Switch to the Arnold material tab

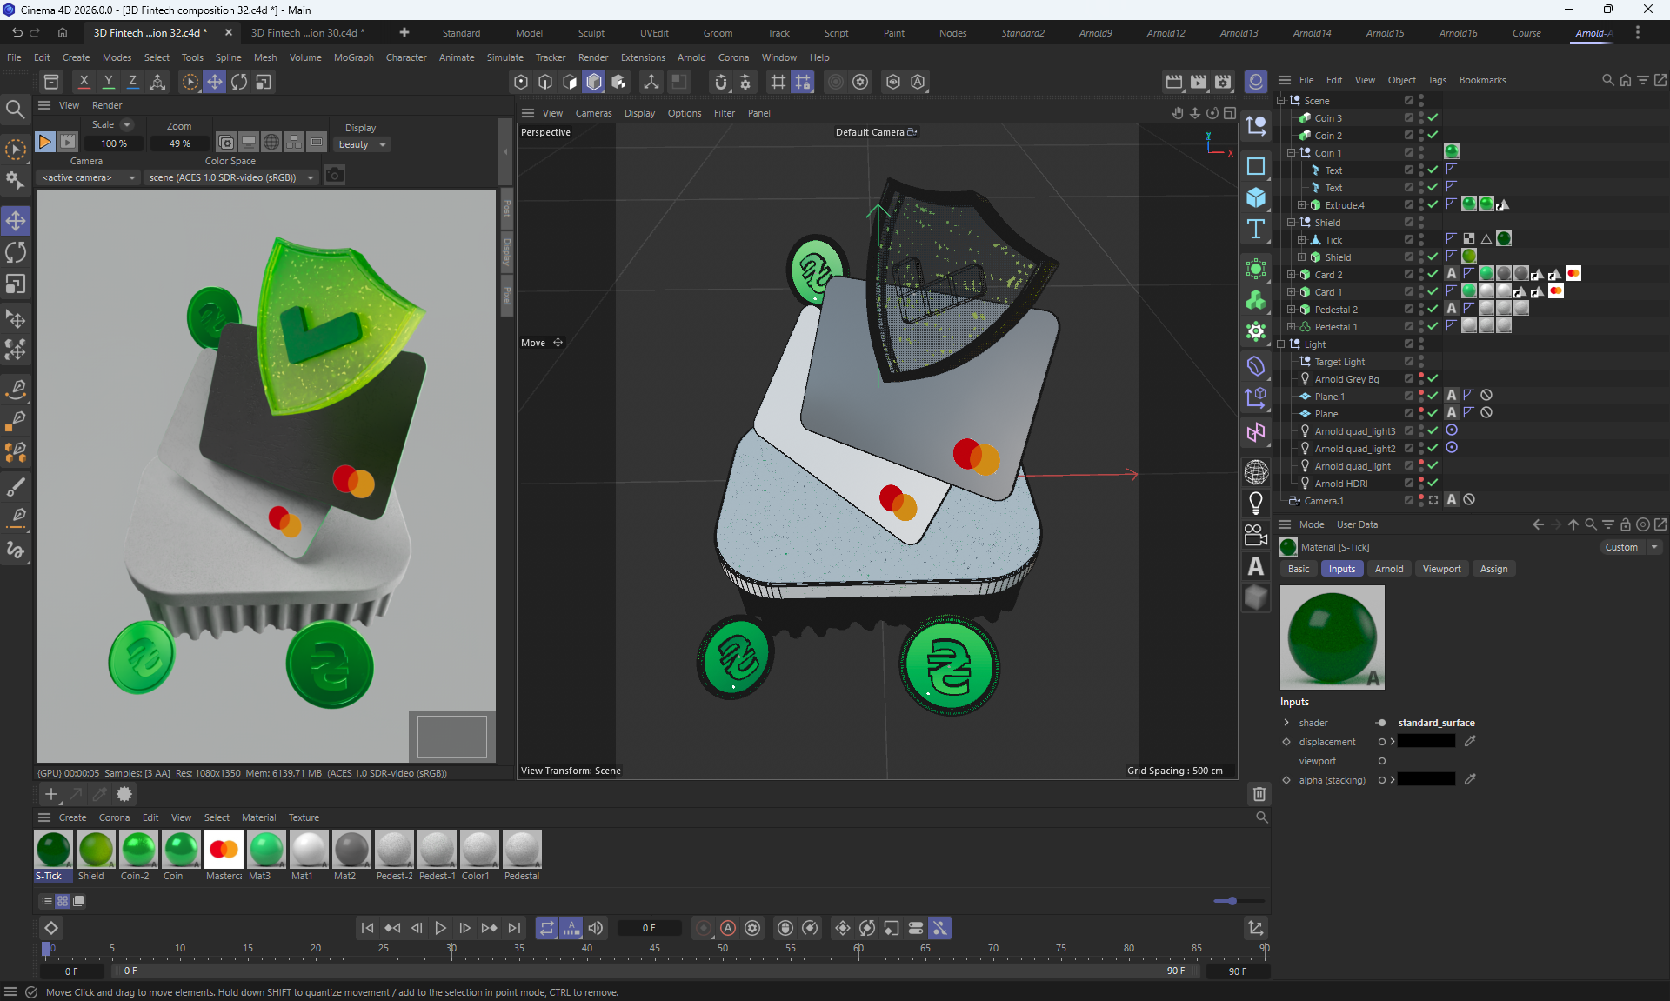coord(1388,569)
